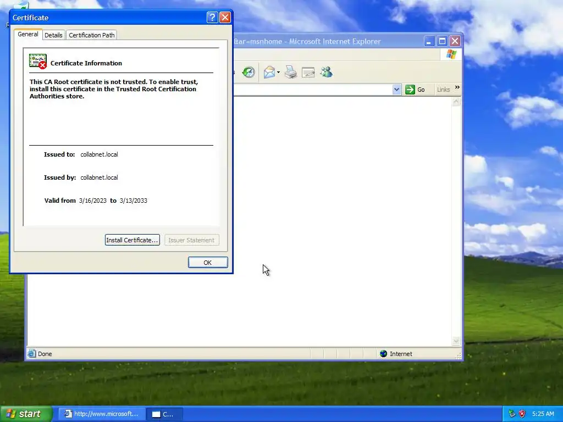563x422 pixels.
Task: Open the History clock icon in IE
Action: [248, 73]
